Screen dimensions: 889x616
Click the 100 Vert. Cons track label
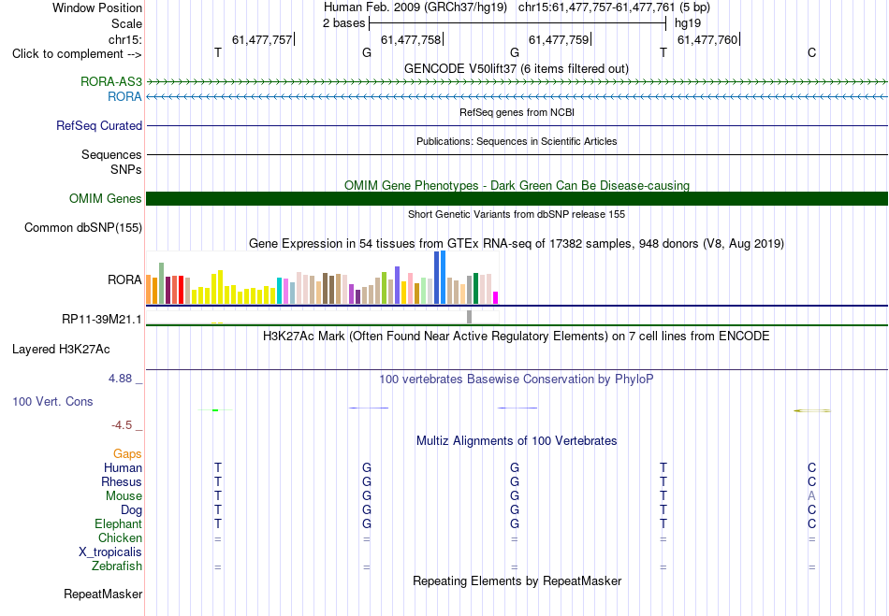point(52,401)
